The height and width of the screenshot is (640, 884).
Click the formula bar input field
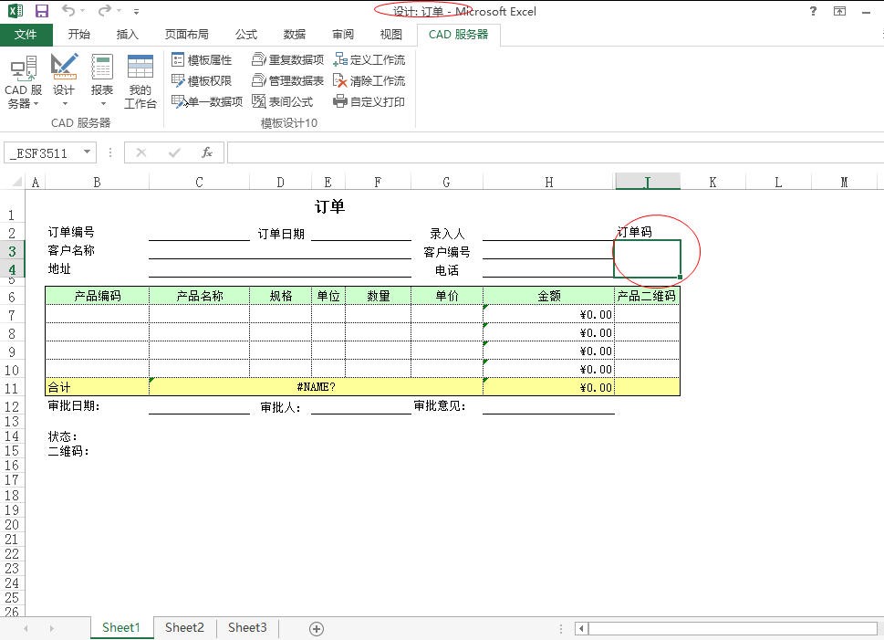click(547, 152)
